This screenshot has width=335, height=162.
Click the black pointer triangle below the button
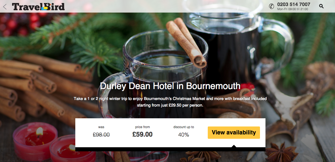(x=234, y=146)
